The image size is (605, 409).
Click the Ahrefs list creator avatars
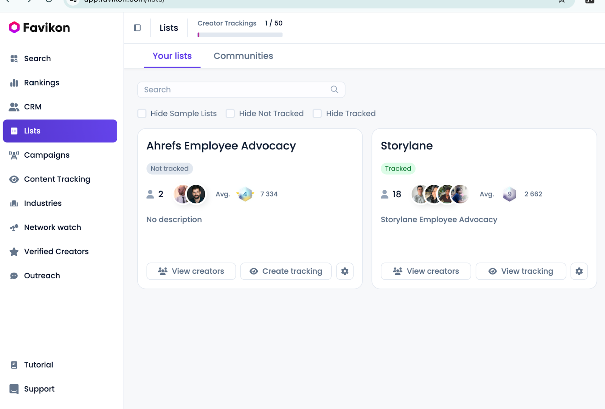(x=189, y=194)
